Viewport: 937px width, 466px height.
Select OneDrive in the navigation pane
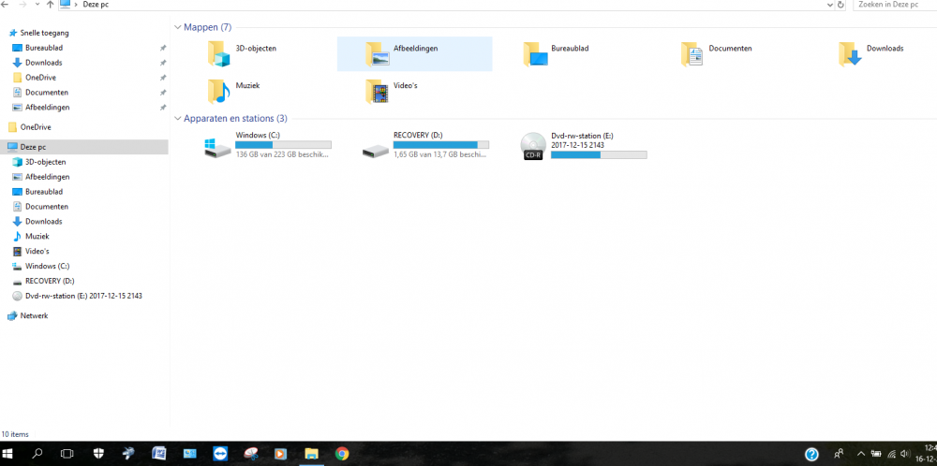35,126
